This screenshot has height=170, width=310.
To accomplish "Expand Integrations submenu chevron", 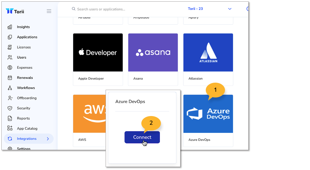I will [48, 139].
